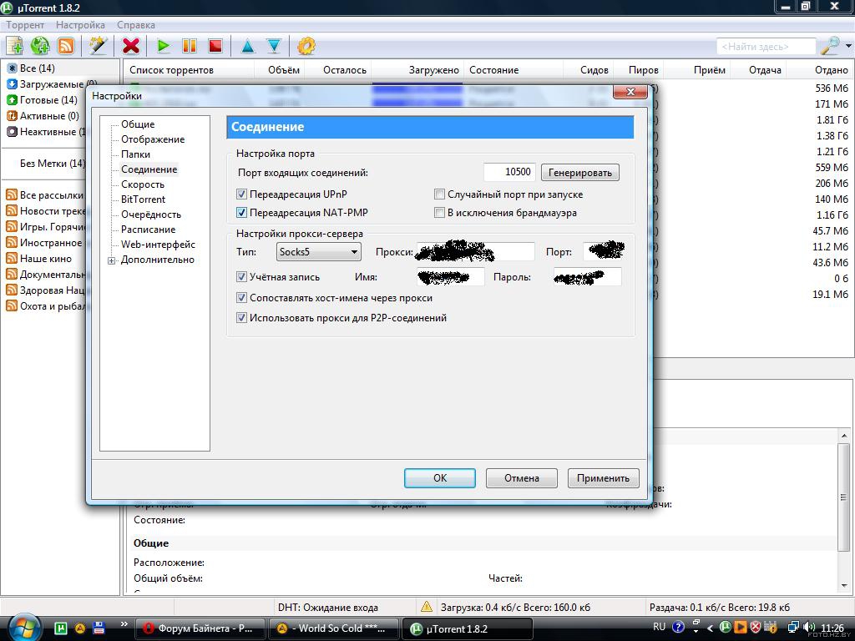Click the Найти здесь search field

click(x=766, y=47)
